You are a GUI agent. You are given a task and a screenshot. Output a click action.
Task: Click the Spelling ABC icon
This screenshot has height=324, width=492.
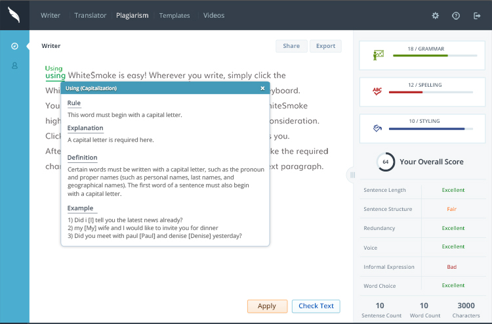378,91
